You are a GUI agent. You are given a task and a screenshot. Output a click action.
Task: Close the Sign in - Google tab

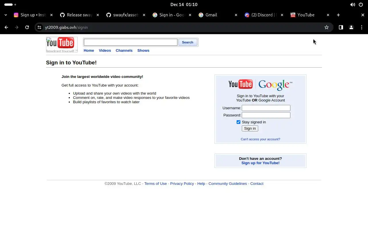(x=190, y=15)
